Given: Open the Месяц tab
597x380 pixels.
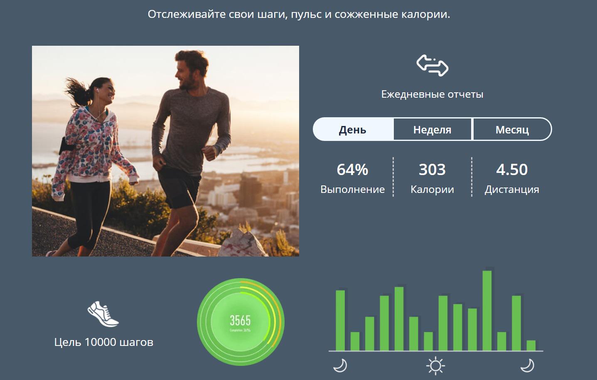Looking at the screenshot, I should tap(512, 129).
